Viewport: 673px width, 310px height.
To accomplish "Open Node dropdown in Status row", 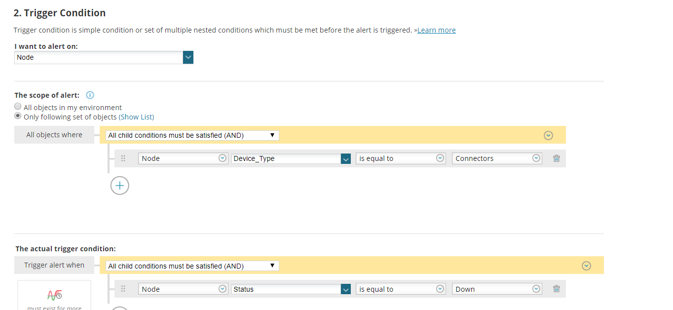I will point(183,289).
